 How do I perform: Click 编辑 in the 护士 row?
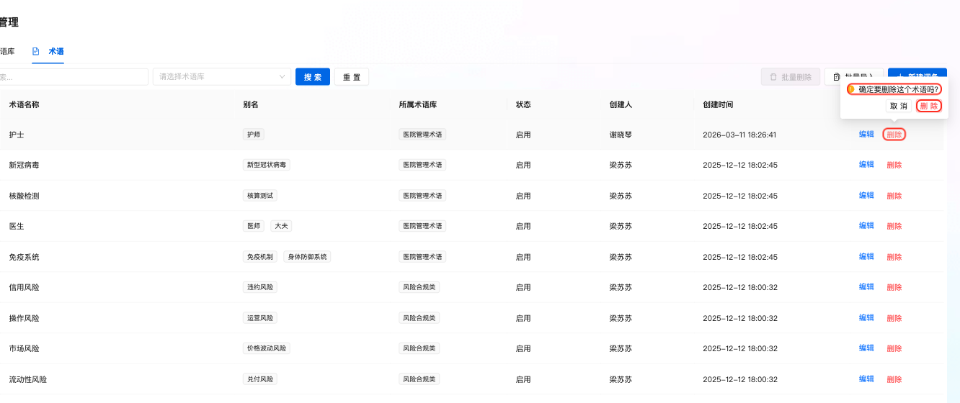[x=866, y=135]
